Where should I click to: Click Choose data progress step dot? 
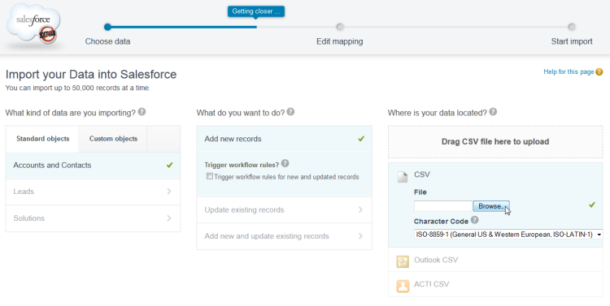point(107,27)
